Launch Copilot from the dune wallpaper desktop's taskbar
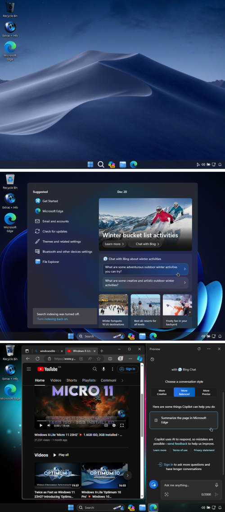225x512 pixels. coord(112,165)
